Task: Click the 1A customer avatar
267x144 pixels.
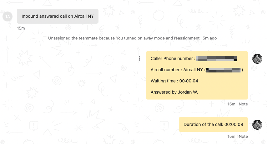Action: [8, 16]
